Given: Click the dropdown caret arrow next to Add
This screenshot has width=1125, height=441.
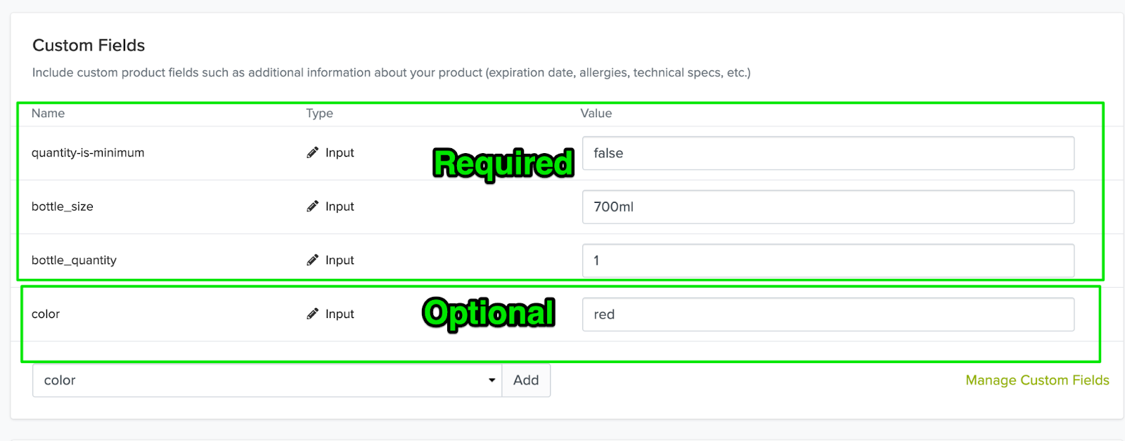Looking at the screenshot, I should coord(491,381).
